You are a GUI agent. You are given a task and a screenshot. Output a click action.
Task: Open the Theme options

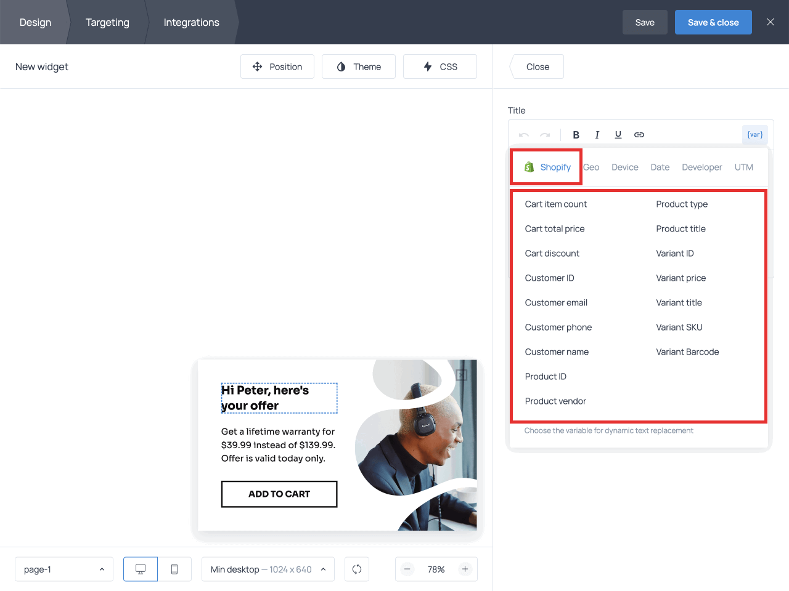point(359,66)
